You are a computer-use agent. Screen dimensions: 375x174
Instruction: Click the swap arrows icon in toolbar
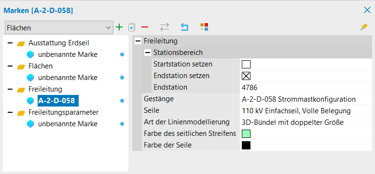pyautogui.click(x=165, y=27)
